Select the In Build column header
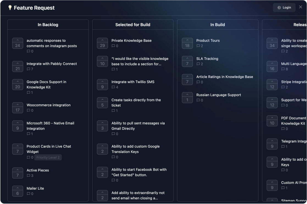The width and height of the screenshot is (307, 204). point(217,25)
